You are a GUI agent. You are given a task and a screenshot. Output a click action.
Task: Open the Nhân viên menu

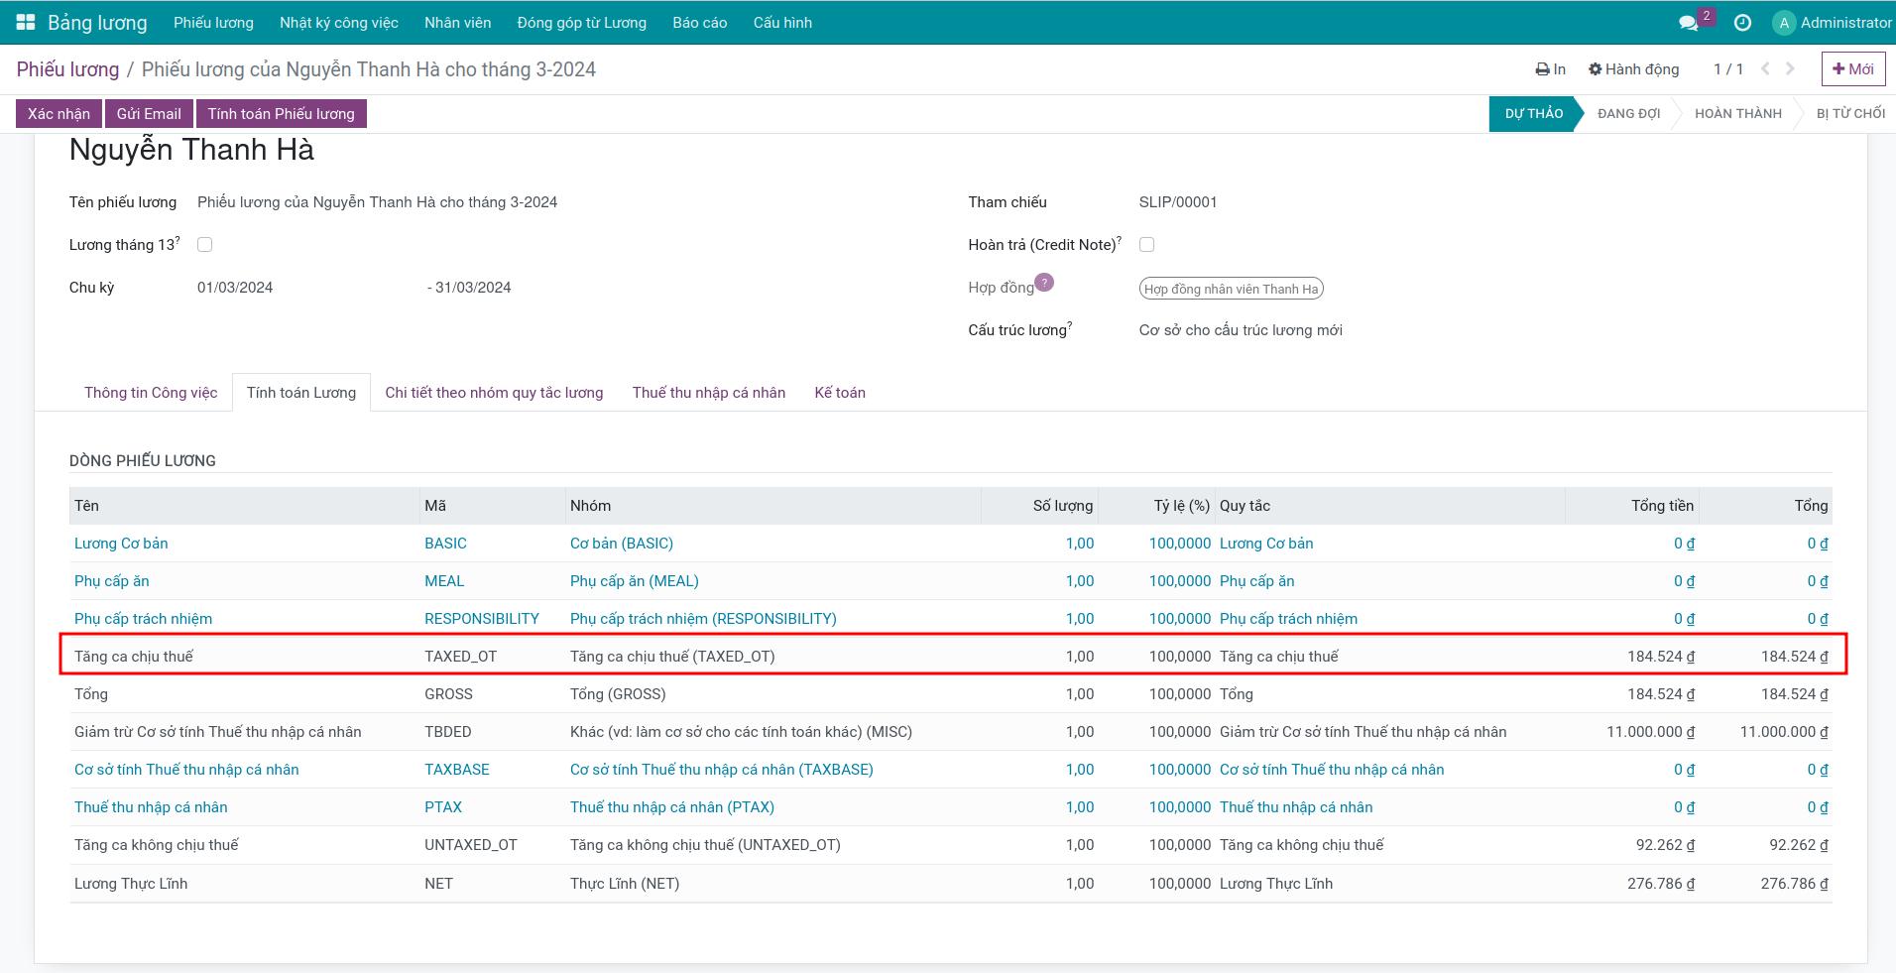coord(458,23)
